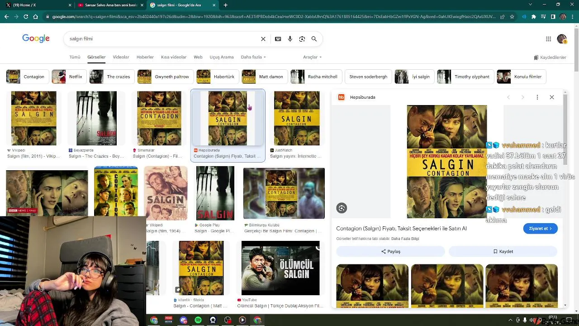Image resolution: width=579 pixels, height=326 pixels.
Task: Open the Kaydedilenler saved items link
Action: pyautogui.click(x=550, y=58)
